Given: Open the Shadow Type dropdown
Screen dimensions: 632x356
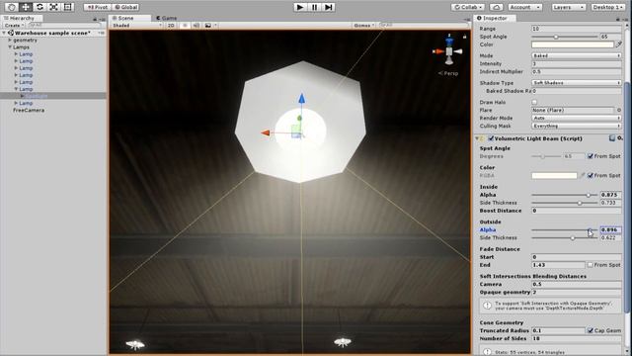Looking at the screenshot, I should point(577,83).
